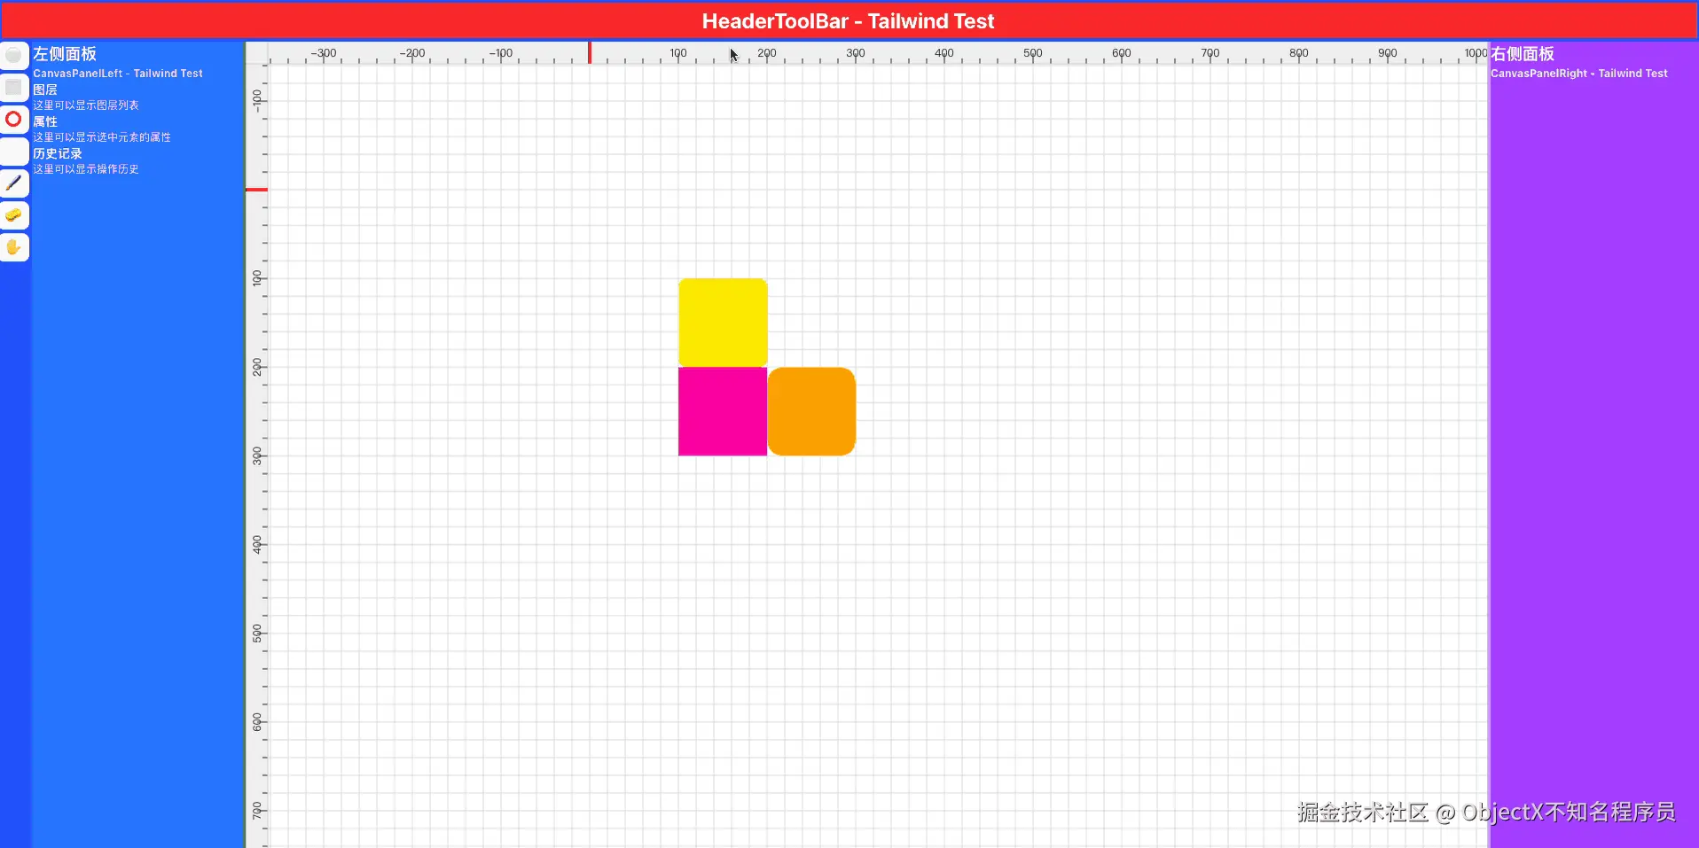This screenshot has height=848, width=1699.
Task: Select the brush tool
Action: coord(14,183)
